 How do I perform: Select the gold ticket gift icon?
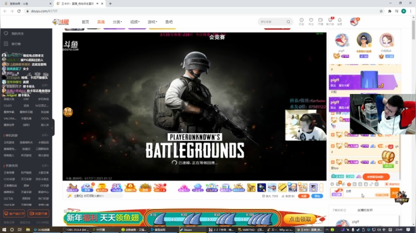283,187
